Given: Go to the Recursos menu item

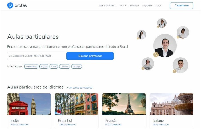Looking at the screenshot, I should pos(134,5).
